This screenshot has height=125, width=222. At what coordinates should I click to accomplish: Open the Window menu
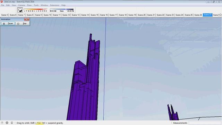[x=44, y=5]
